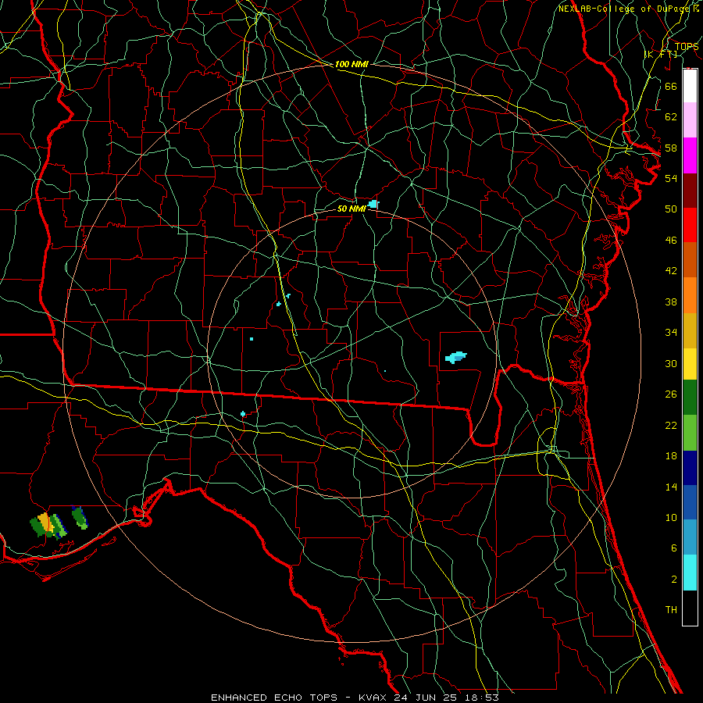Click the legend label "TH"
703x703 pixels.
(671, 609)
